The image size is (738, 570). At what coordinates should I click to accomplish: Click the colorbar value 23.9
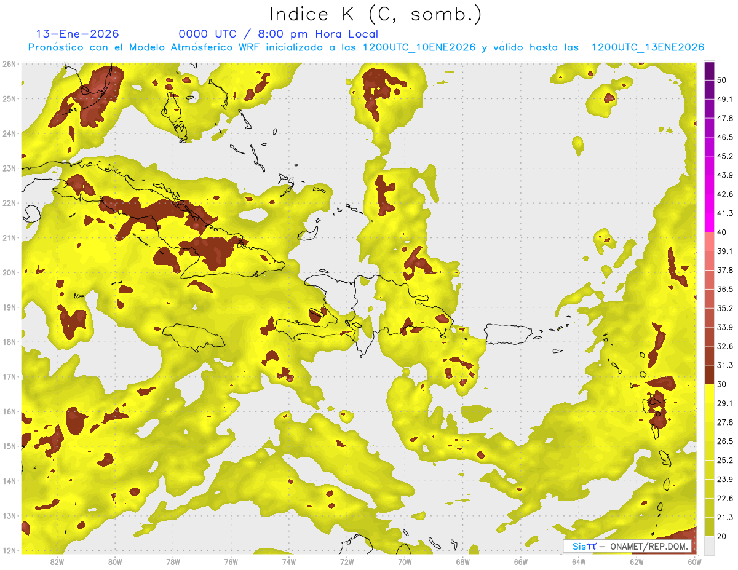coord(725,480)
